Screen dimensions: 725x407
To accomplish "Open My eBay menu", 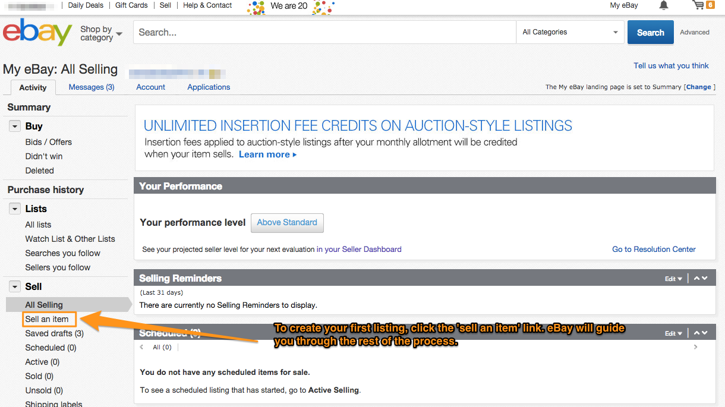I will 624,5.
